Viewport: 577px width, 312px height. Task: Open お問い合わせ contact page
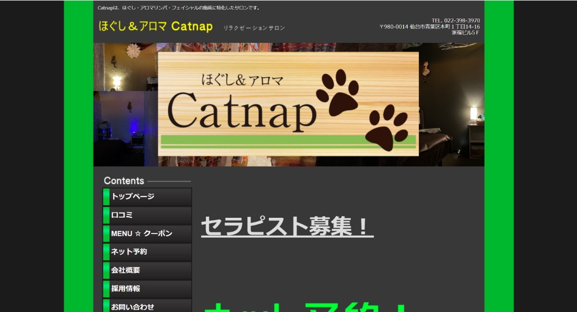(147, 306)
